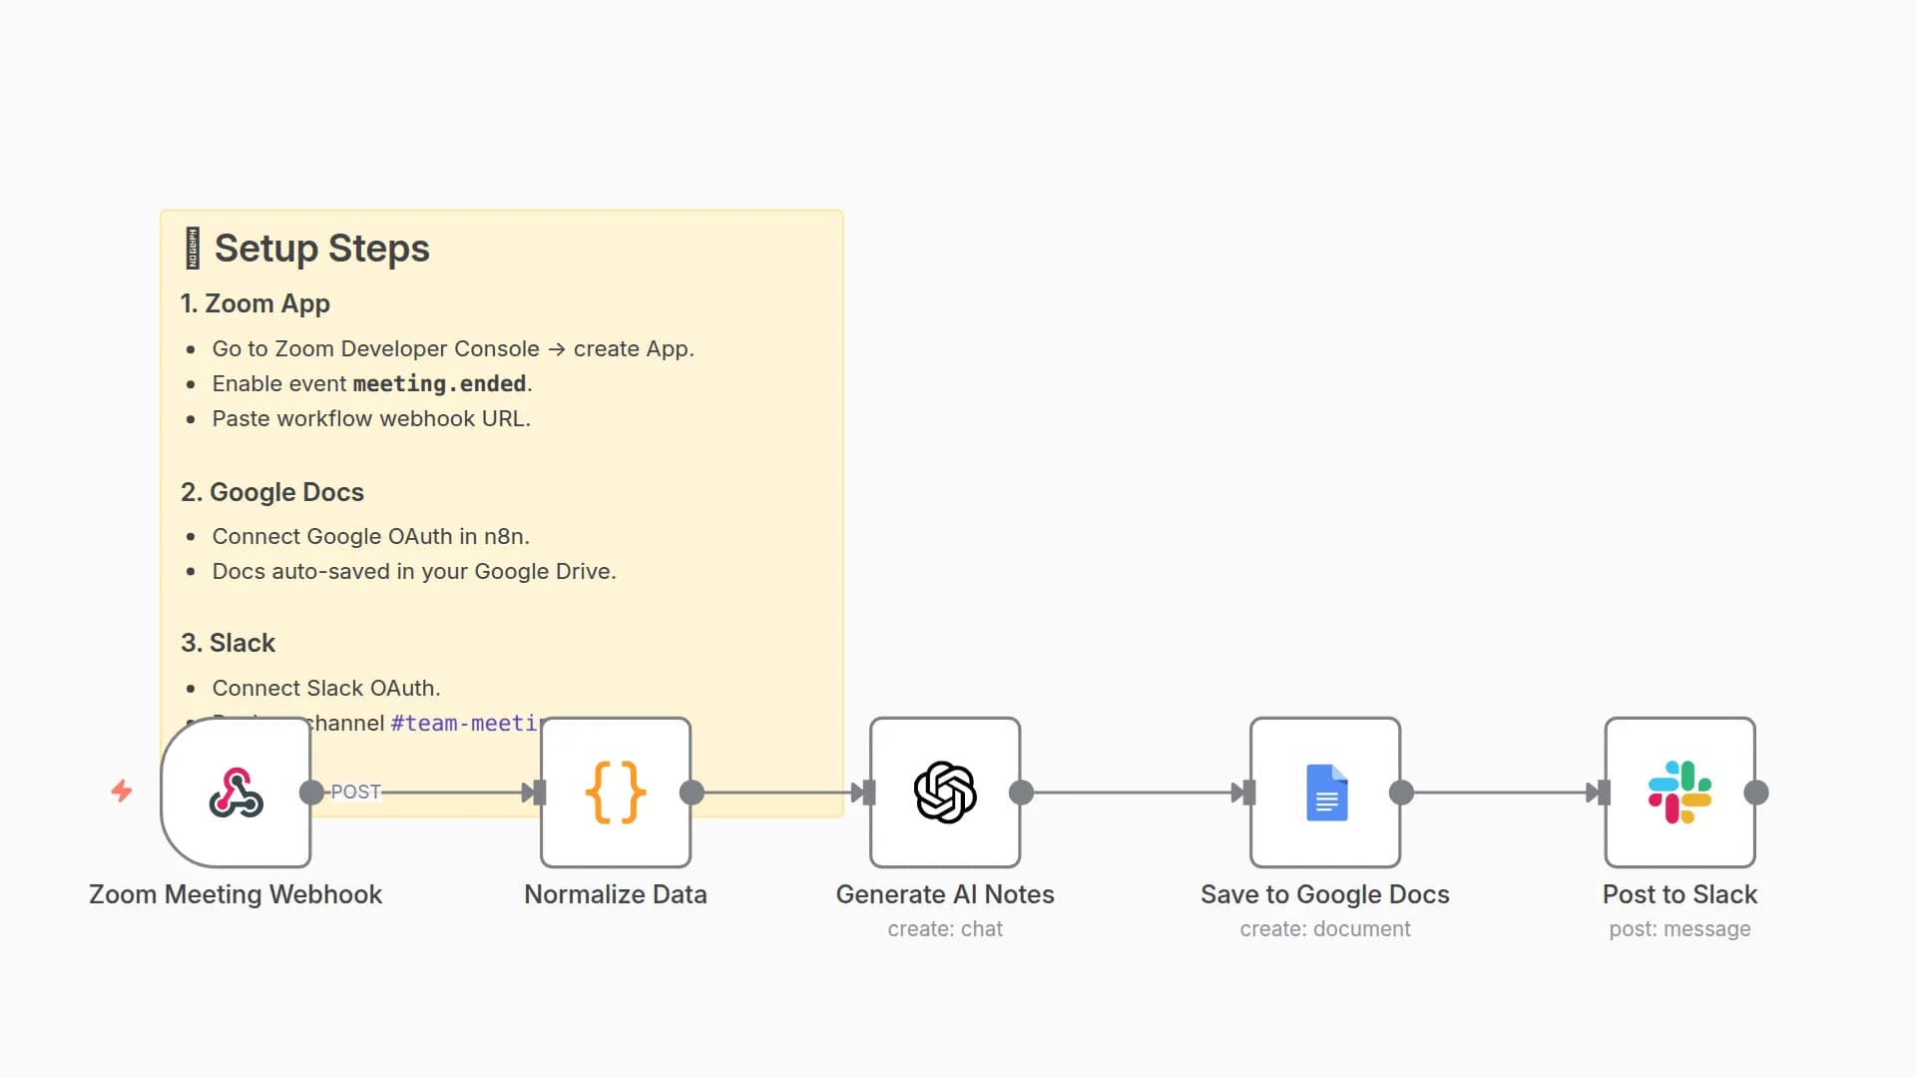Open the Generate AI Notes OpenAI node

[x=945, y=793]
